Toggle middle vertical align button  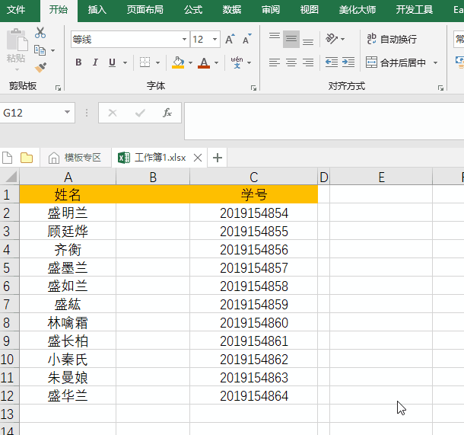[x=291, y=39]
